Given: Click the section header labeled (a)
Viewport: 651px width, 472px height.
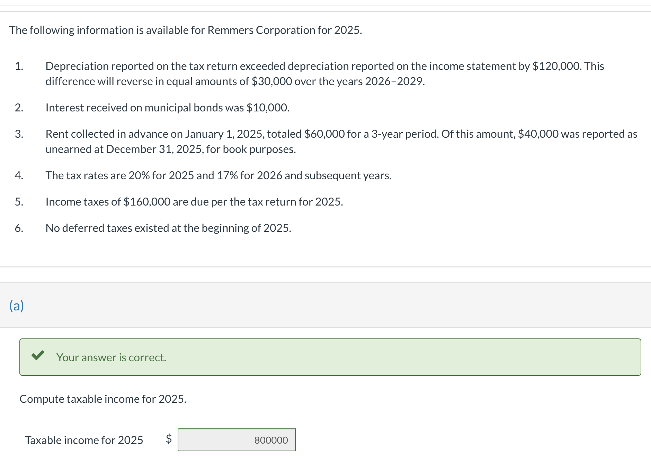Looking at the screenshot, I should coord(16,306).
